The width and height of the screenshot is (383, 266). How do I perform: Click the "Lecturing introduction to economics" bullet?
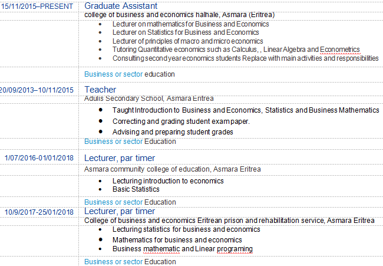pyautogui.click(x=168, y=181)
